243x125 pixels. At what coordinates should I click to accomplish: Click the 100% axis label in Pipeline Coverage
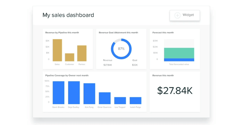tap(47, 81)
